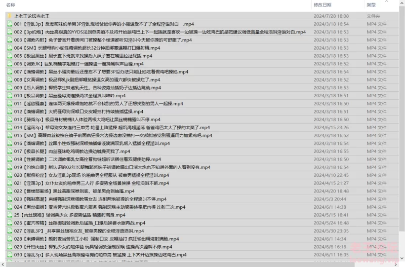Click the vertical scrollbar down arrow

pyautogui.click(x=401, y=258)
